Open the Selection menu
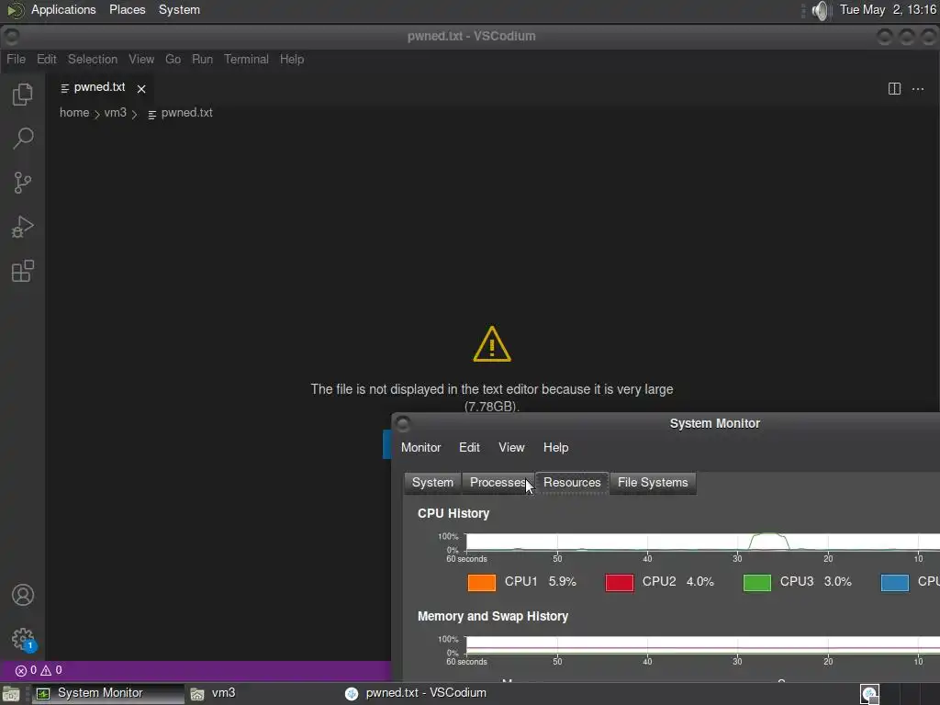Viewport: 940px width, 705px height. pos(93,60)
